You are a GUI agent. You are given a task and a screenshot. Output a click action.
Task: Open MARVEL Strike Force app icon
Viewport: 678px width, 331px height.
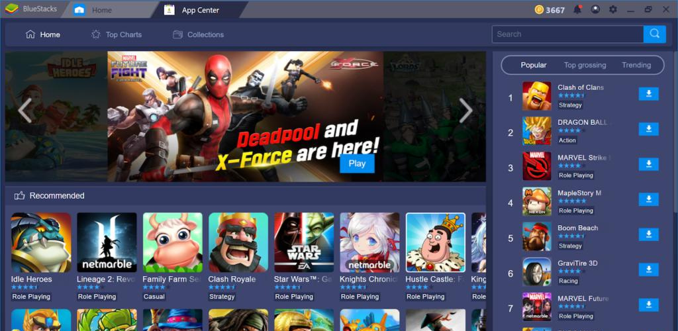click(536, 166)
